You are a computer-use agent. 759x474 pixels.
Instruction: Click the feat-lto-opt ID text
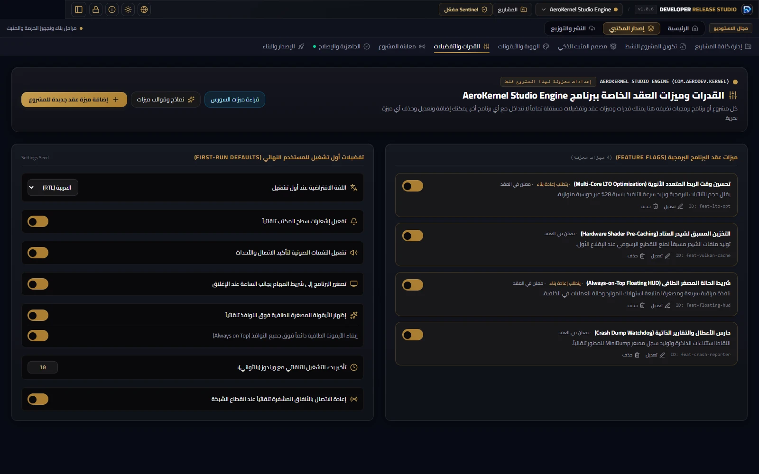[710, 206]
